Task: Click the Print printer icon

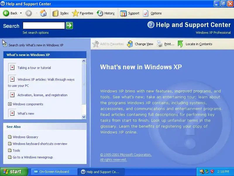Action: [x=159, y=44]
